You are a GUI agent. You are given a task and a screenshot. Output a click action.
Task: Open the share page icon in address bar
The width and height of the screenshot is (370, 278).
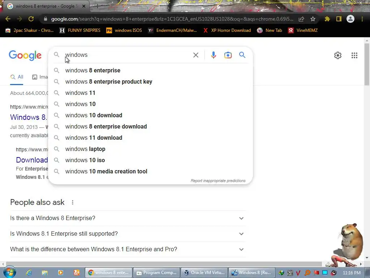301,19
